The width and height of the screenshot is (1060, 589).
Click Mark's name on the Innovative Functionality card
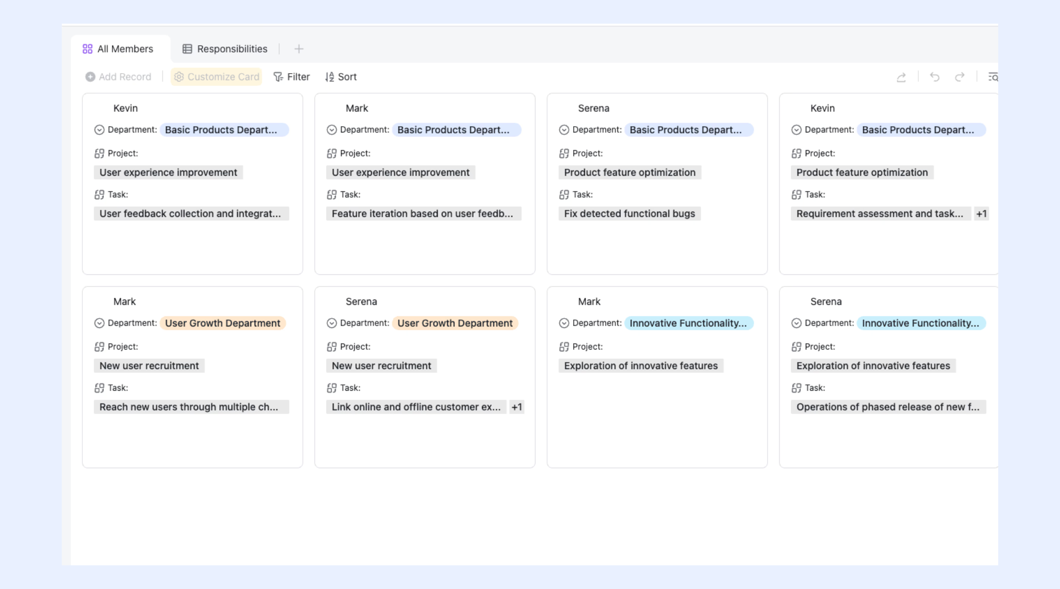tap(589, 302)
